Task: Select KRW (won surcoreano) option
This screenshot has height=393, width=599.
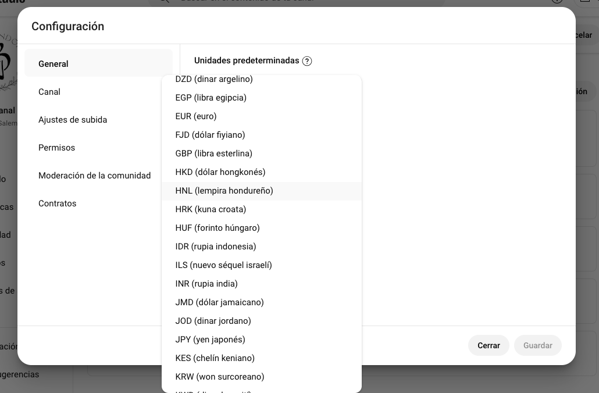Action: pyautogui.click(x=219, y=377)
